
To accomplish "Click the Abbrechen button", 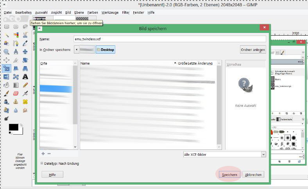I will [x=253, y=175].
